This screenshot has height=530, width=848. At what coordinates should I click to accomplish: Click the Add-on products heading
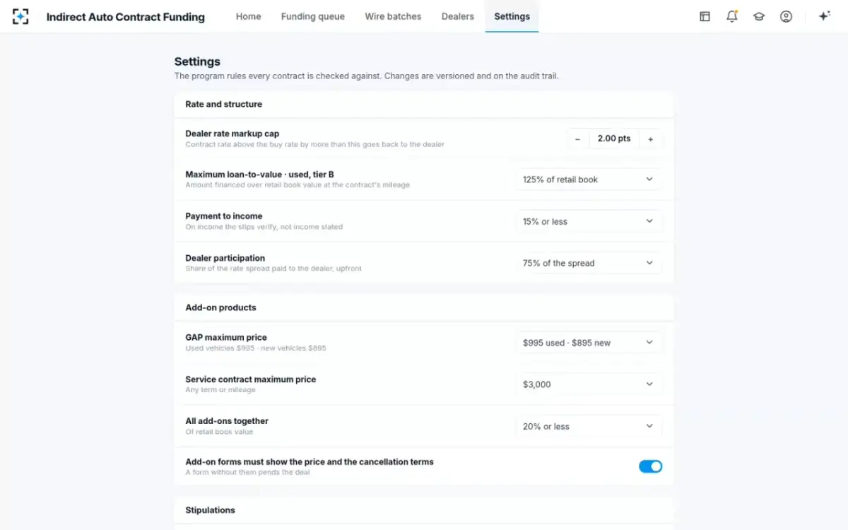pos(220,307)
